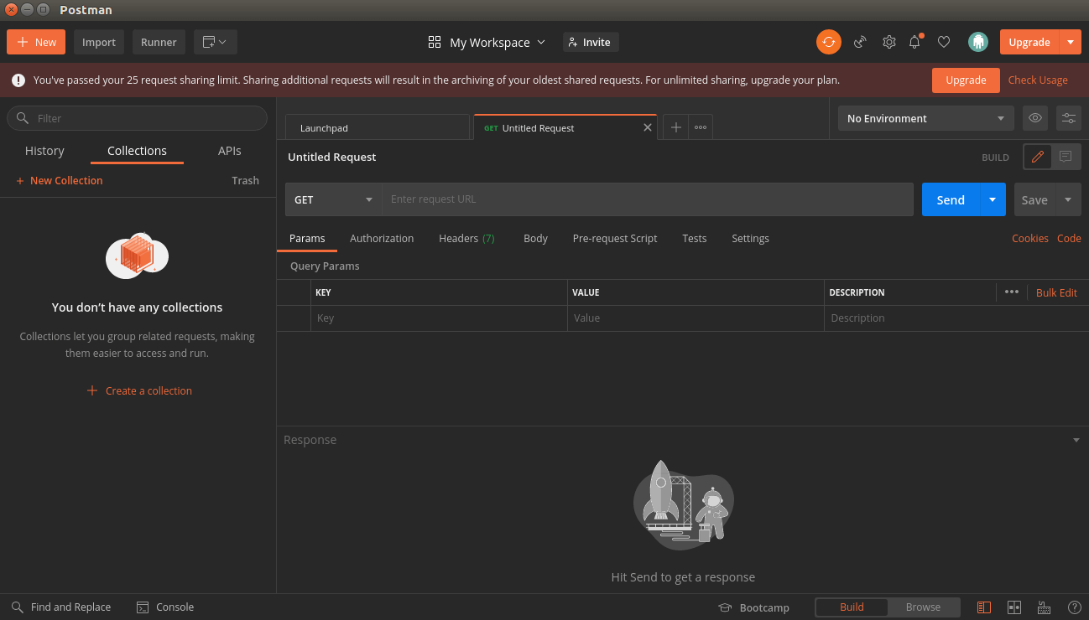Collapse the Response pane arrow
1089x620 pixels.
[1076, 440]
